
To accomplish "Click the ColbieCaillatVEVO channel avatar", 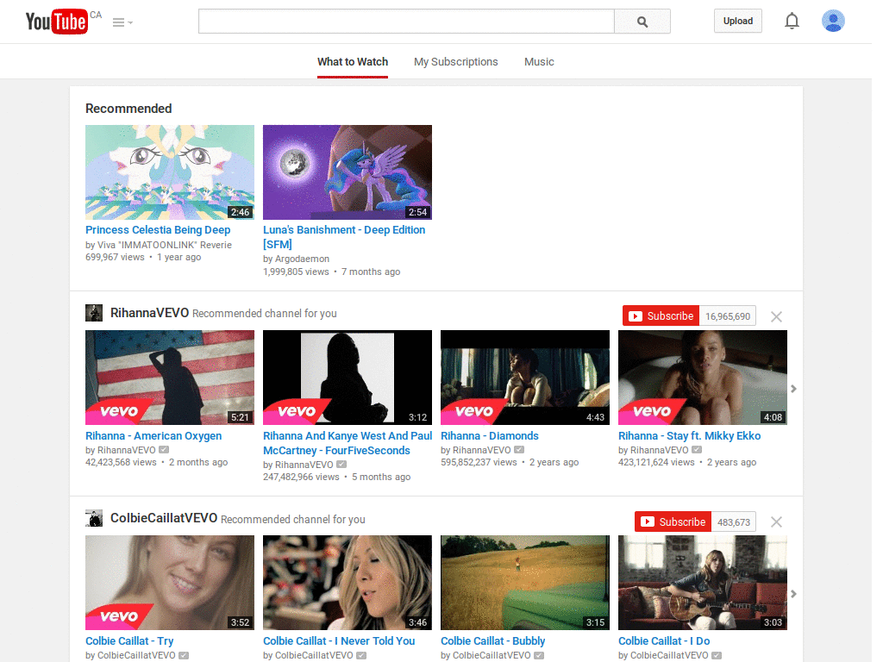I will click(x=93, y=518).
